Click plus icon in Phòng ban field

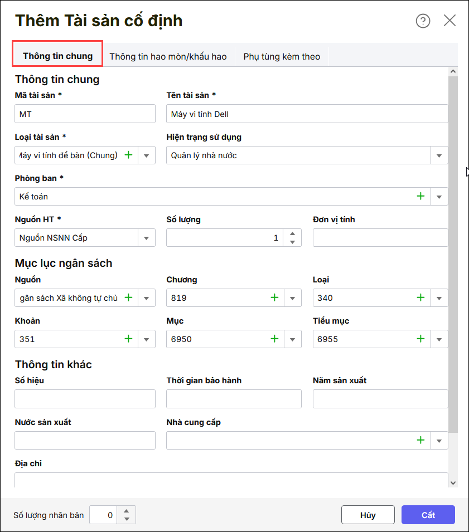coord(420,196)
